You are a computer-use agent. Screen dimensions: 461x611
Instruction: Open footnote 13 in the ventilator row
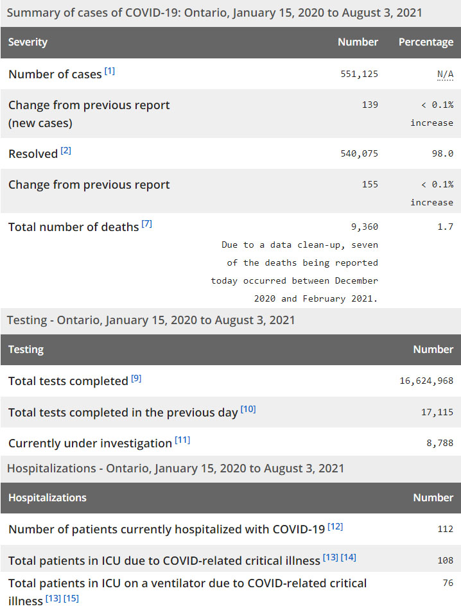53,599
